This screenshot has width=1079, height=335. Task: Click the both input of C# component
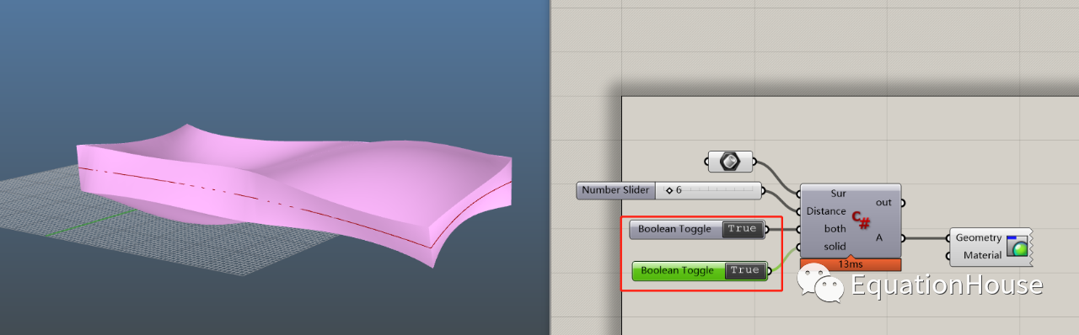click(x=835, y=229)
